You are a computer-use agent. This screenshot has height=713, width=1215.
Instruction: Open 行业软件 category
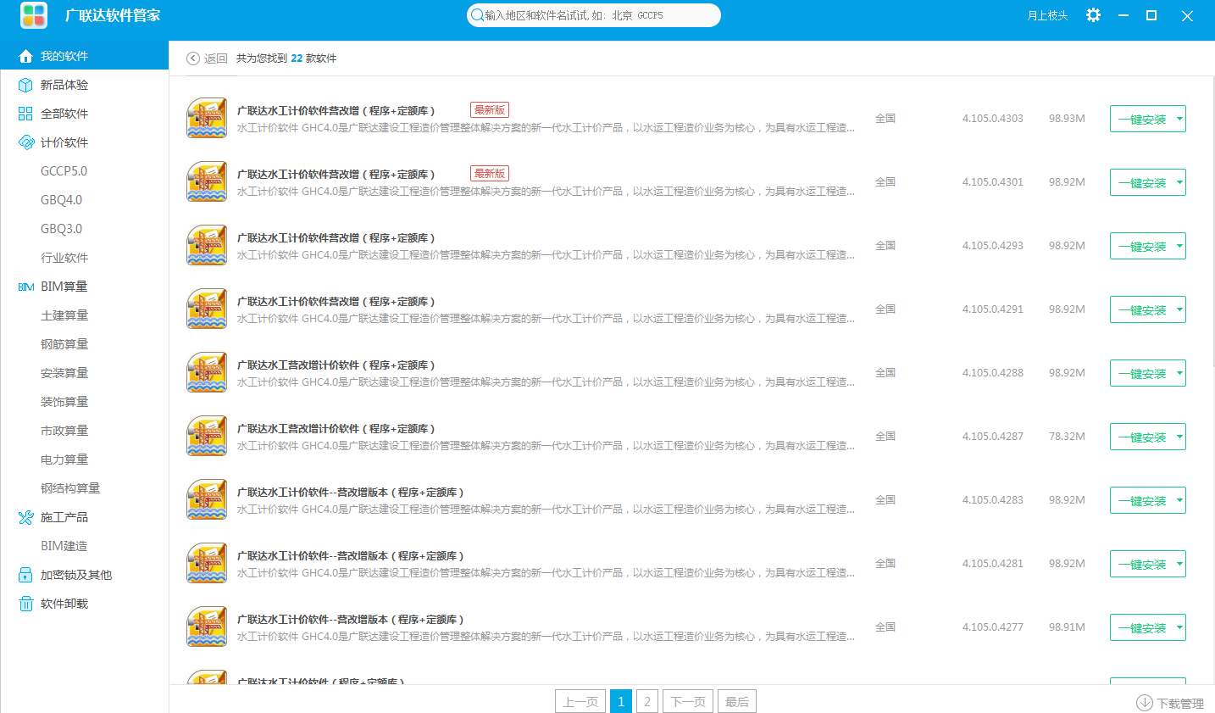[x=64, y=258]
